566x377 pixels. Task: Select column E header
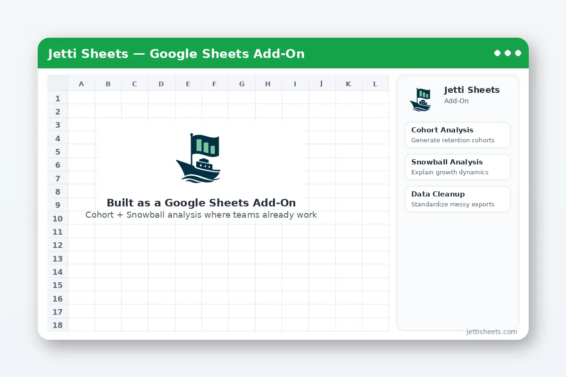click(188, 84)
